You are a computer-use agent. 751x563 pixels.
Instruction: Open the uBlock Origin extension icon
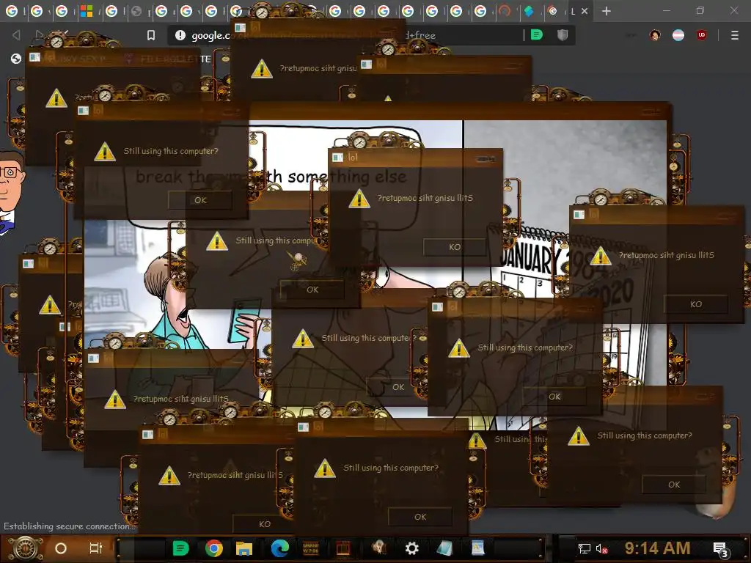pyautogui.click(x=702, y=35)
